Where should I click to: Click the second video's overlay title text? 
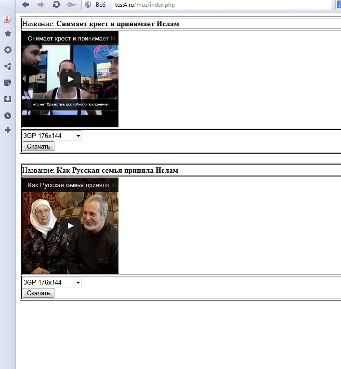tap(73, 185)
